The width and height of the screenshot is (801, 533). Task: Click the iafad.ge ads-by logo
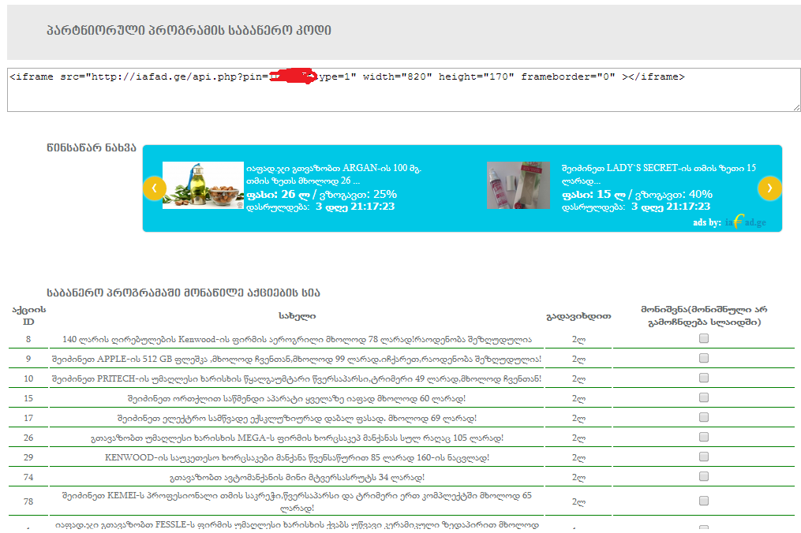coord(745,222)
